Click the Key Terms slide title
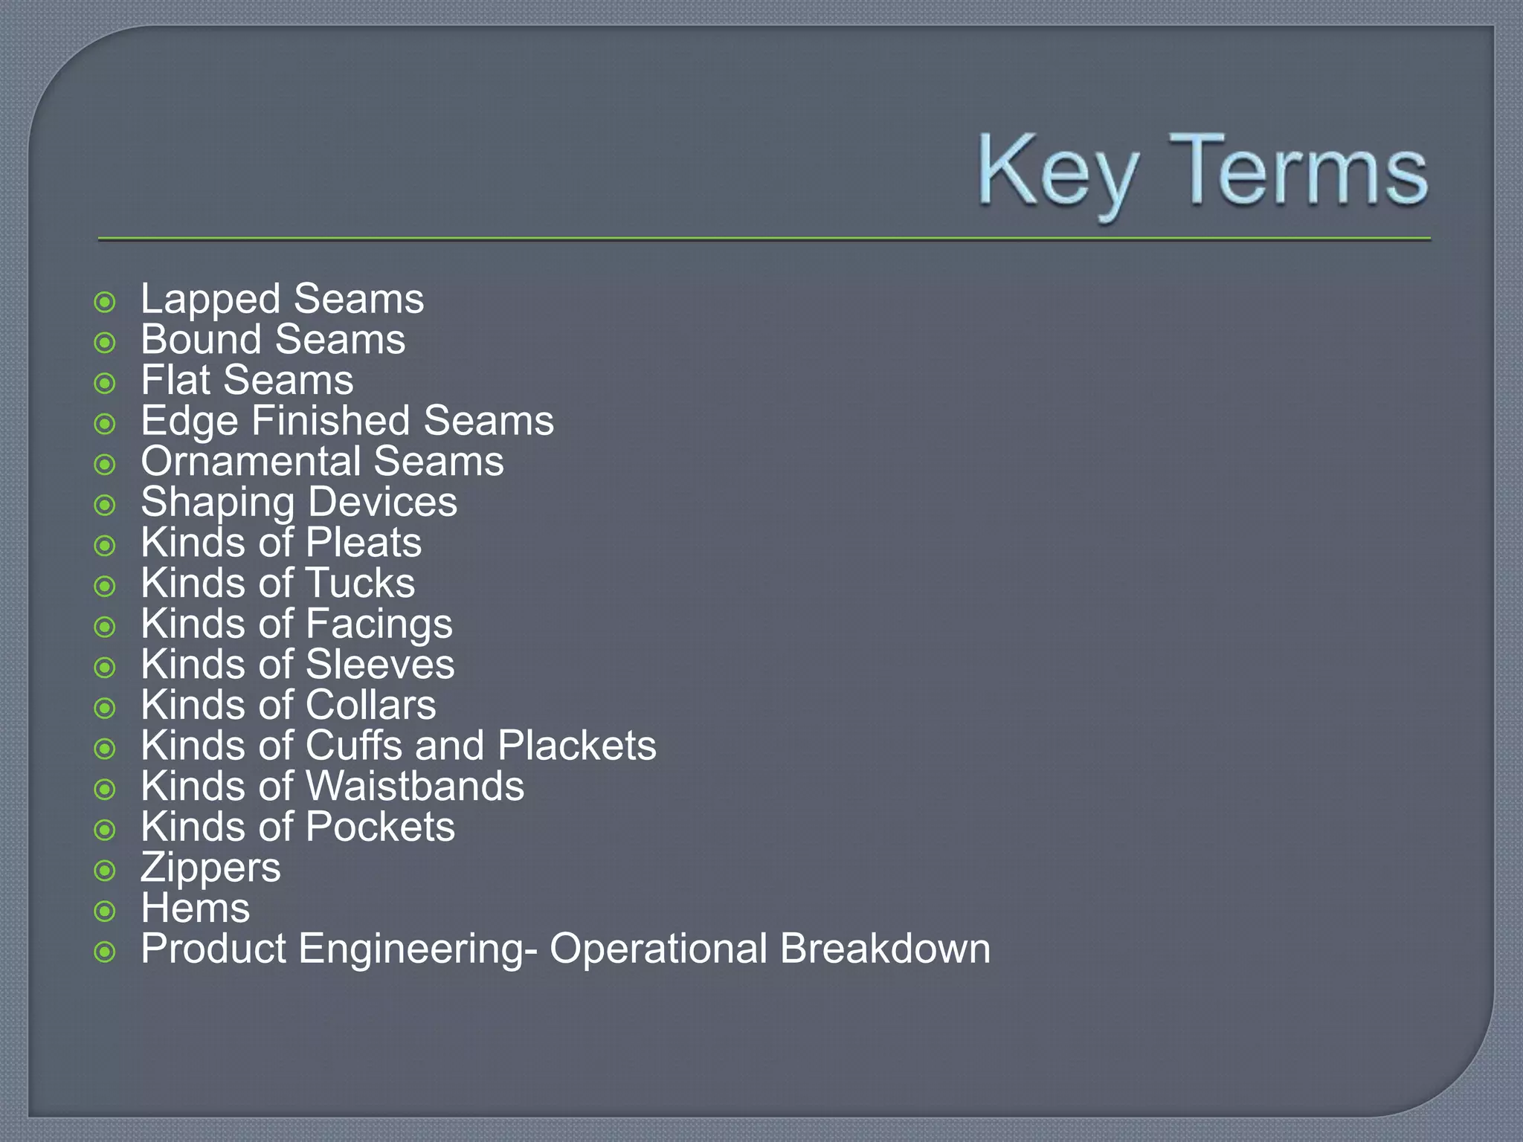 tap(1202, 172)
